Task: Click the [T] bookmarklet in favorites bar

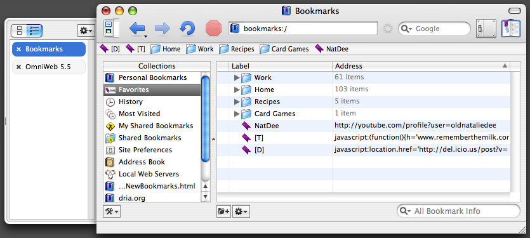Action: [x=136, y=49]
